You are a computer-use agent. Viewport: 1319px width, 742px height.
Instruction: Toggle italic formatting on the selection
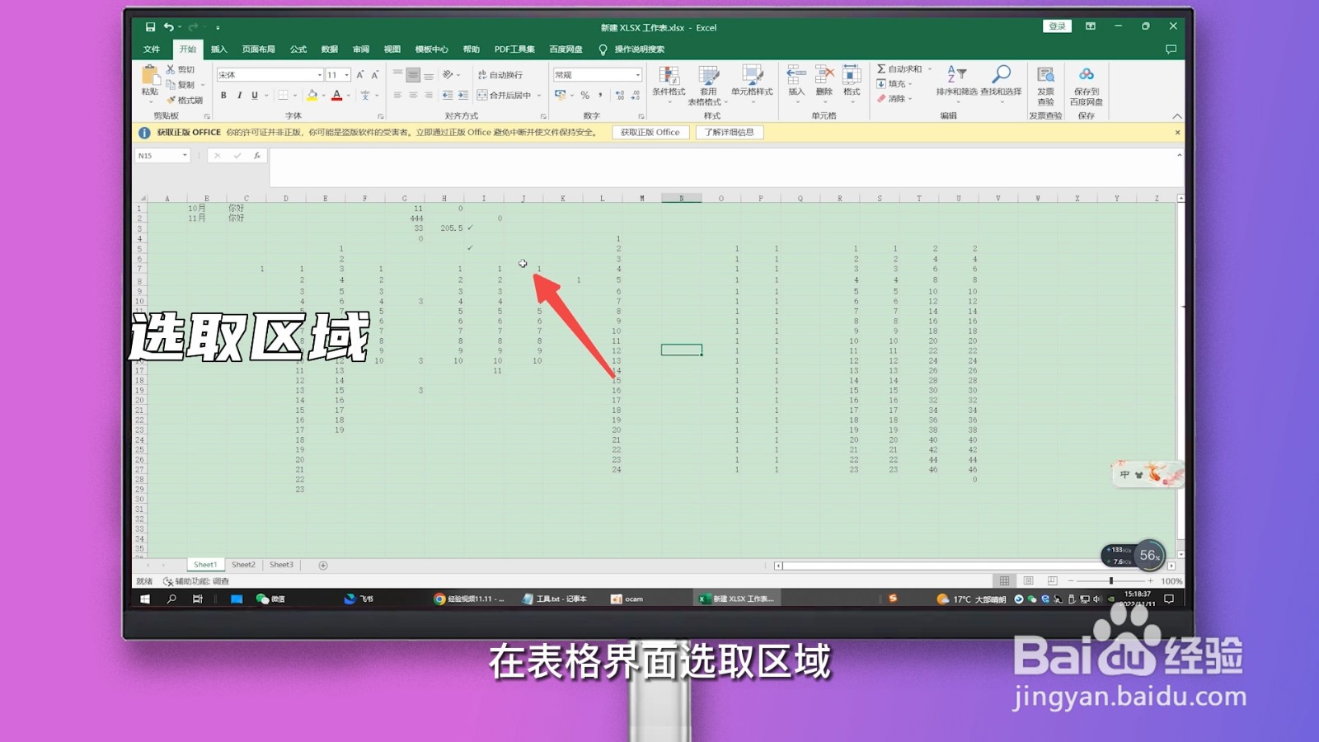coord(237,95)
